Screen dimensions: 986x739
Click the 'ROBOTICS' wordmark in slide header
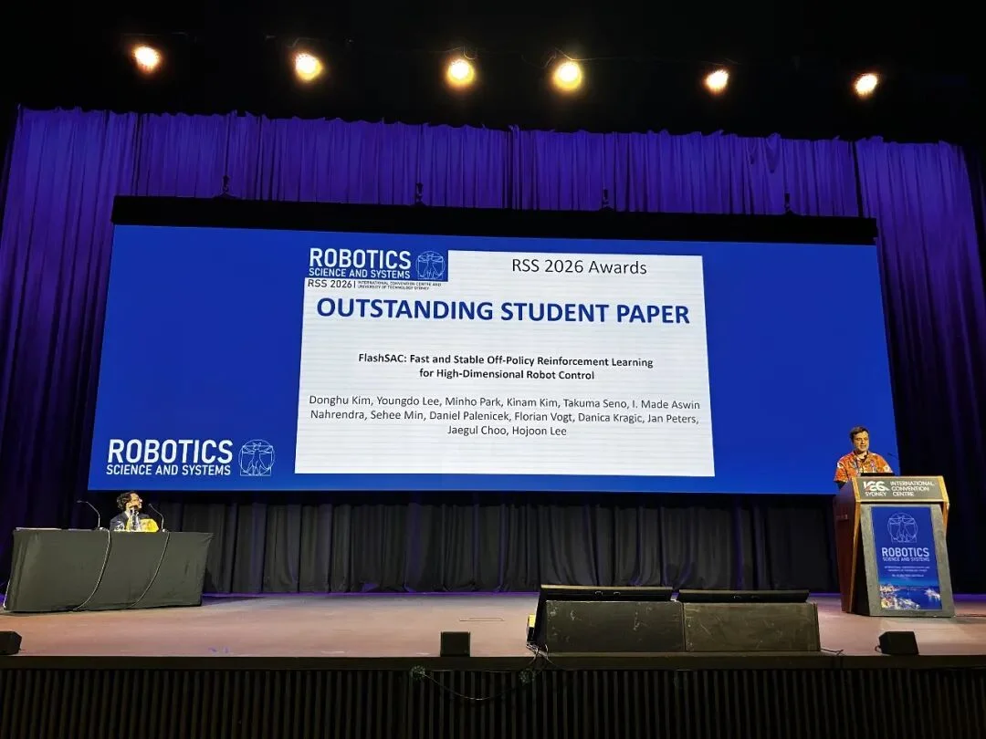(360, 258)
